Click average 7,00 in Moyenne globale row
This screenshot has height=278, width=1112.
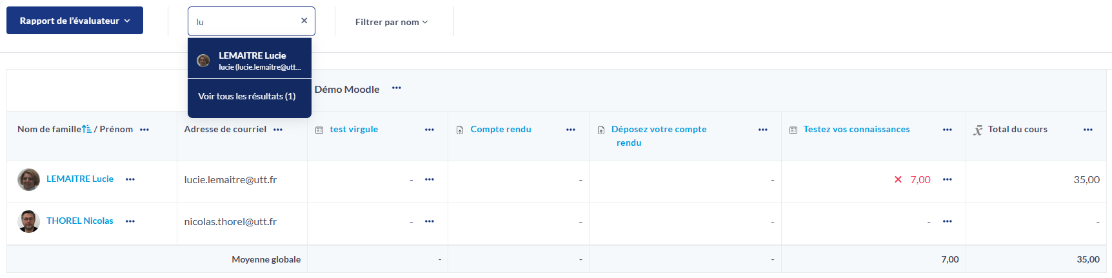pos(950,259)
